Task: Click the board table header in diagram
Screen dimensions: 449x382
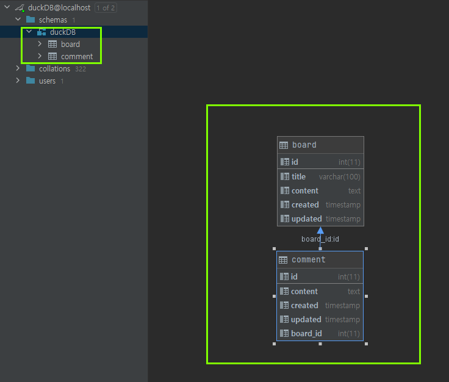Action: (320, 145)
